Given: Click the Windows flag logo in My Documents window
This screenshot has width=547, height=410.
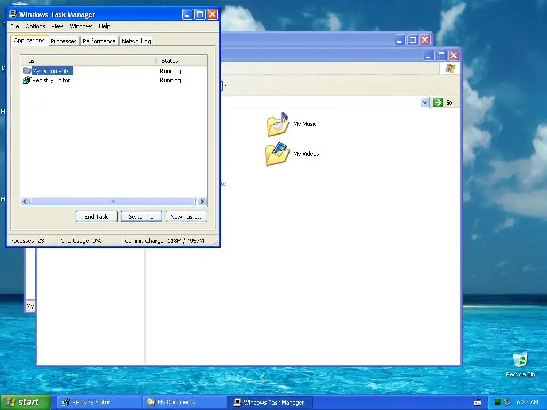Looking at the screenshot, I should click(x=450, y=68).
